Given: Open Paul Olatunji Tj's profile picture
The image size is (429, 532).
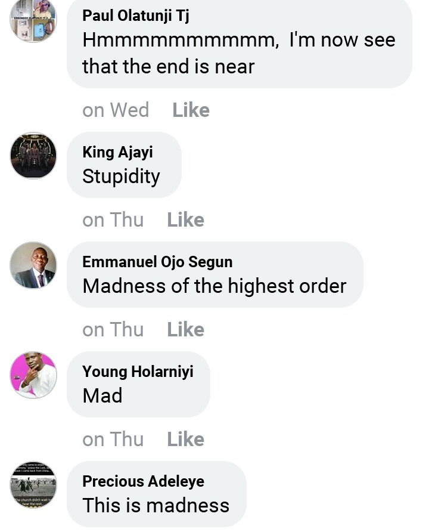Looking at the screenshot, I should [33, 19].
